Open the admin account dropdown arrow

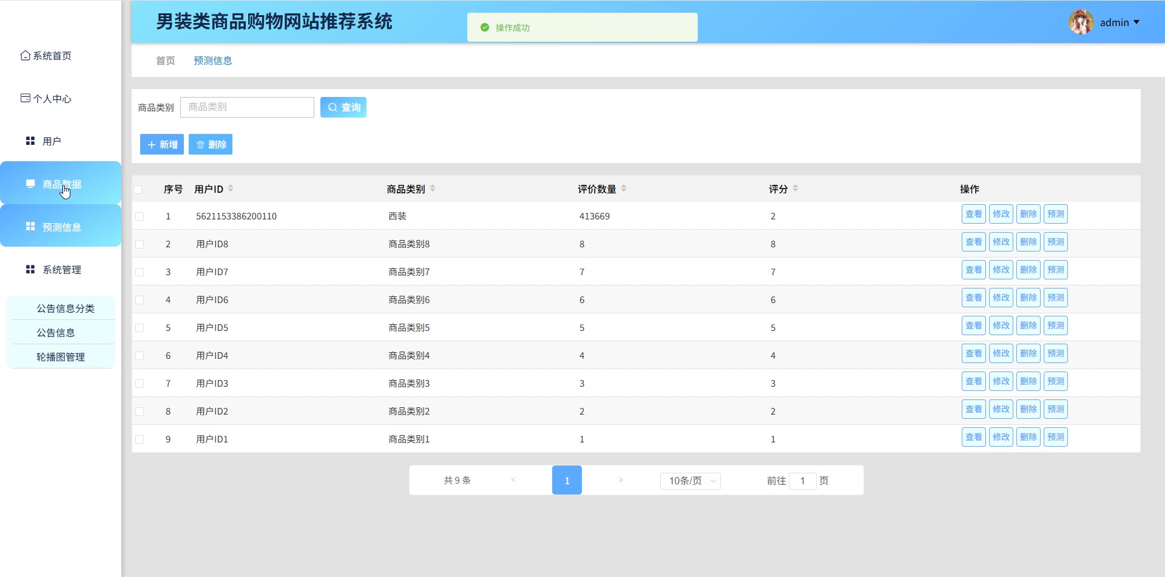click(x=1136, y=22)
